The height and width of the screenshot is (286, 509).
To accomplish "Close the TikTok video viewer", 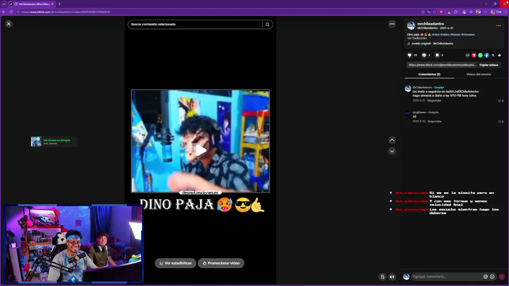I will (8, 24).
